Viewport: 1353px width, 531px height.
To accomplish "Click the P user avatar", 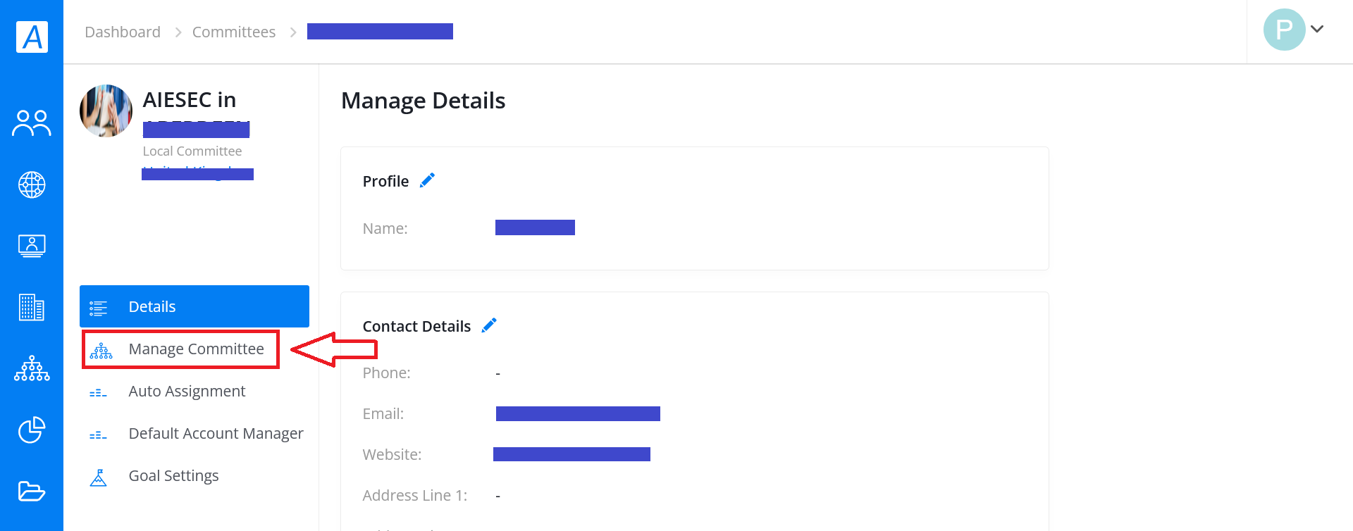I will click(1284, 30).
